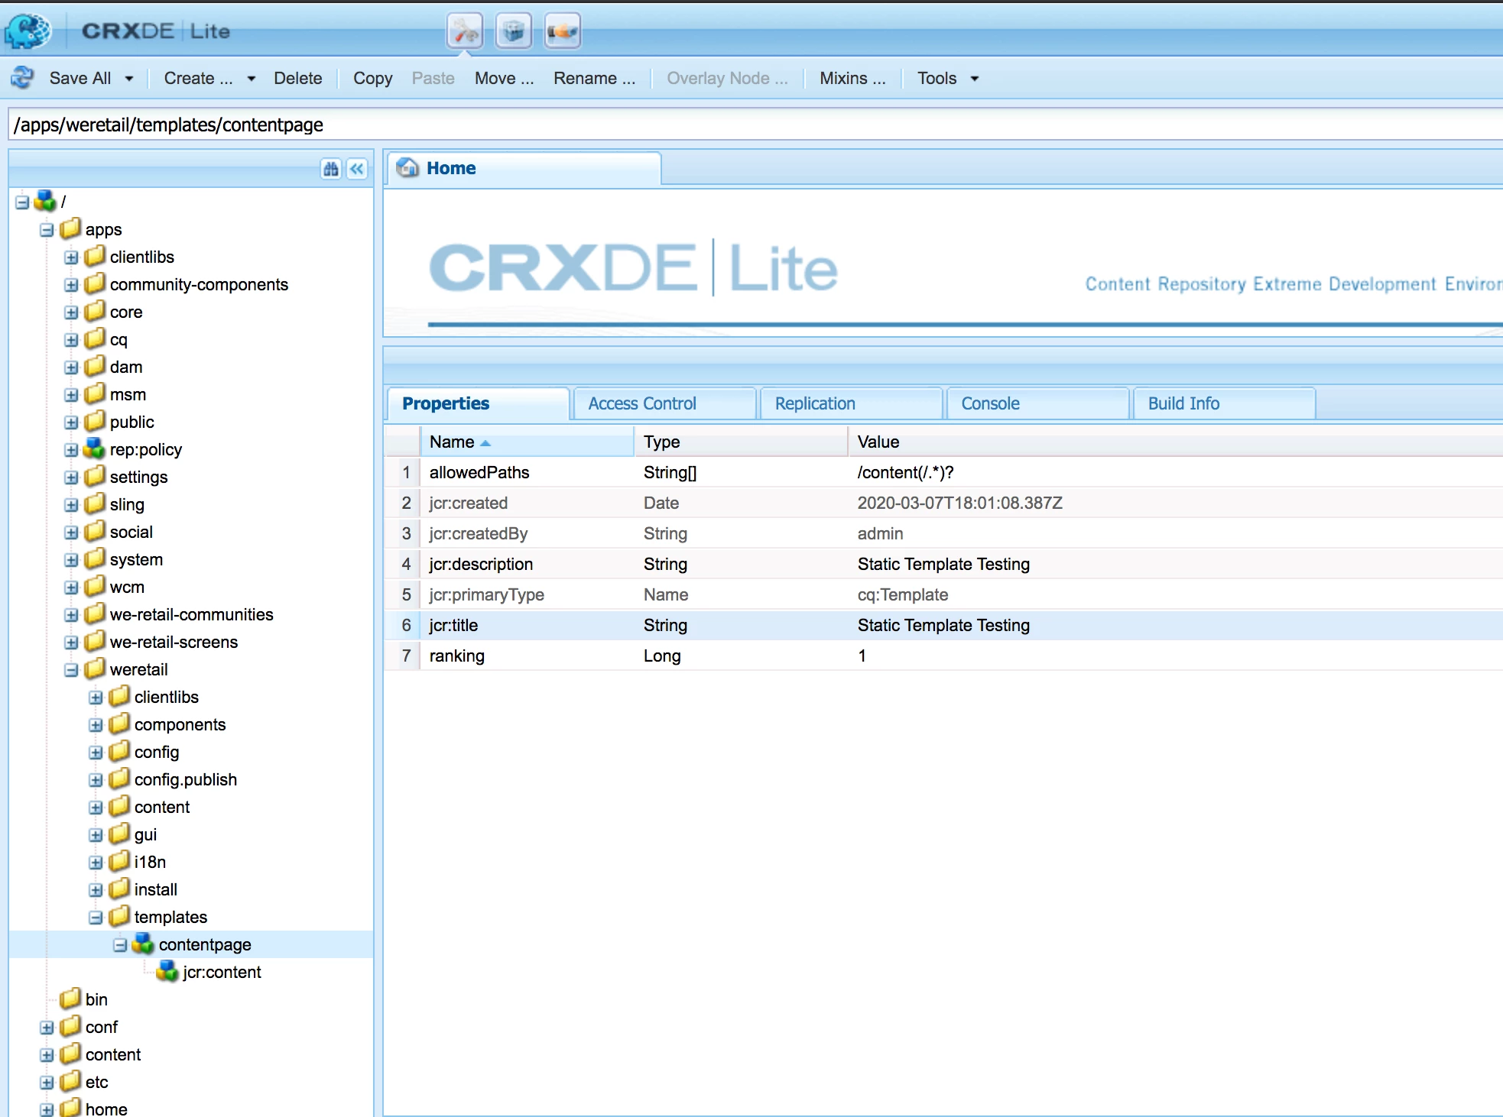Screen dimensions: 1503x1117
Task: Open the Replication tab
Action: point(815,403)
